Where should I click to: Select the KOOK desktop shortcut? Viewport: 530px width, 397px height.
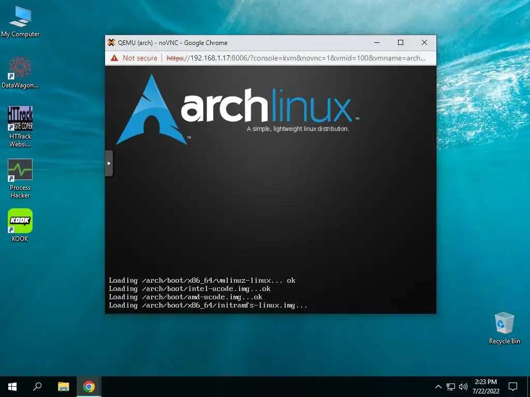(x=20, y=225)
